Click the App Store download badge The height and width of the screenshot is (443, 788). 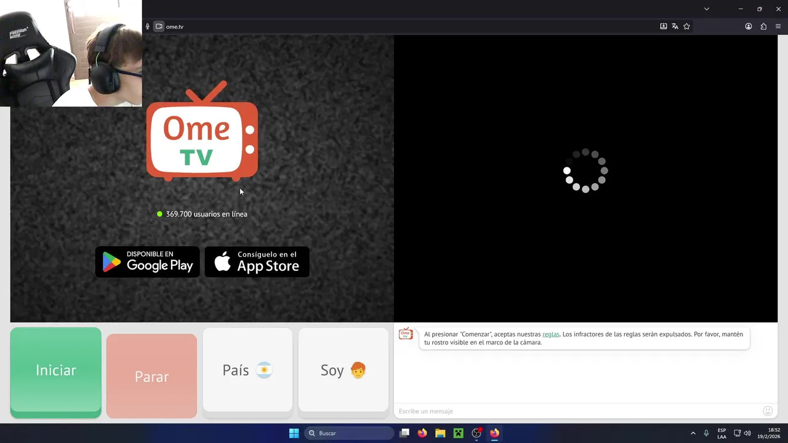click(257, 262)
